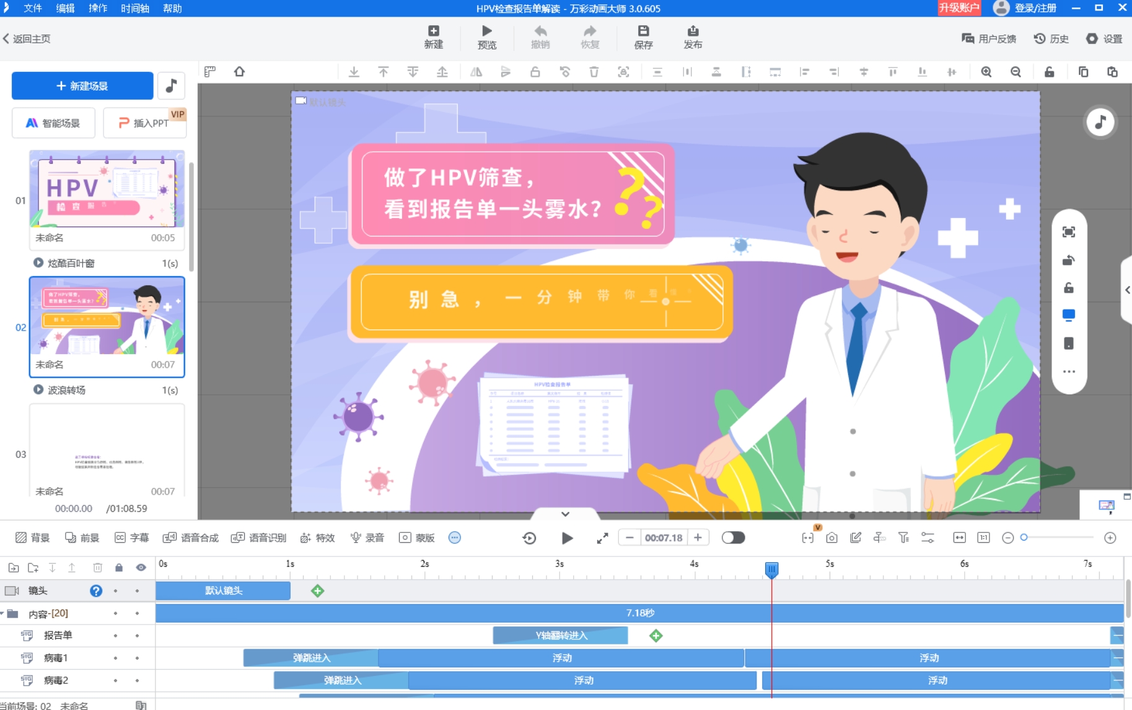Click 插入PPT button
This screenshot has height=710, width=1132.
click(x=144, y=123)
